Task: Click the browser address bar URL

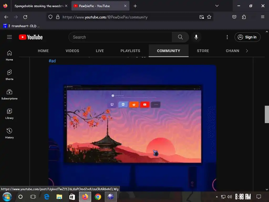Action: pyautogui.click(x=105, y=17)
